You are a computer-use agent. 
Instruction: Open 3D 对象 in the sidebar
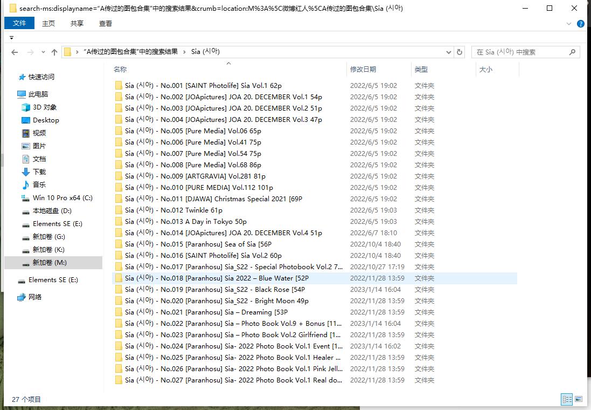(x=44, y=107)
